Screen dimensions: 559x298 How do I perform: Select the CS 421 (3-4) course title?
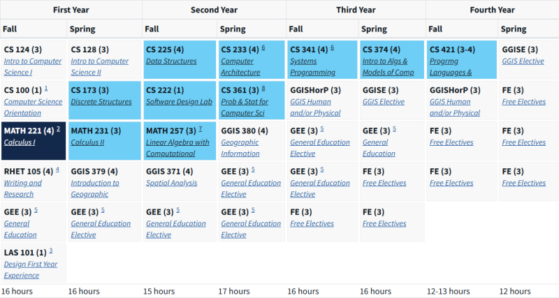[452, 50]
